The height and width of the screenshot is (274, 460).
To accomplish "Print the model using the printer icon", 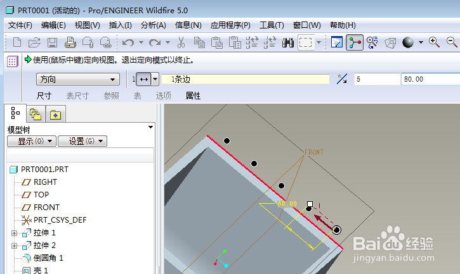I will coord(70,43).
